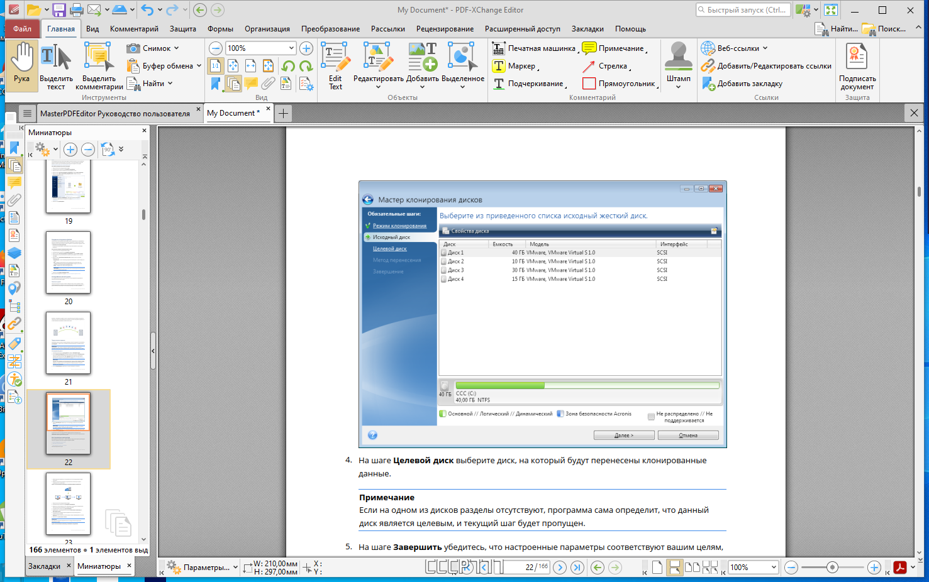This screenshot has height=582, width=929.
Task: Rotate the view counterclockwise with the green arrow
Action: 288,66
